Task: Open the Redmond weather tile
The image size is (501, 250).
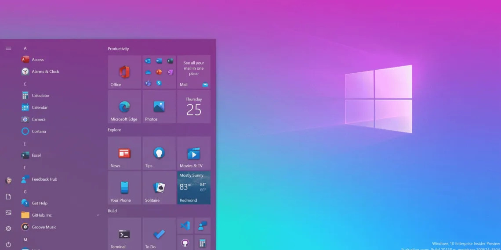Action: coord(194,188)
